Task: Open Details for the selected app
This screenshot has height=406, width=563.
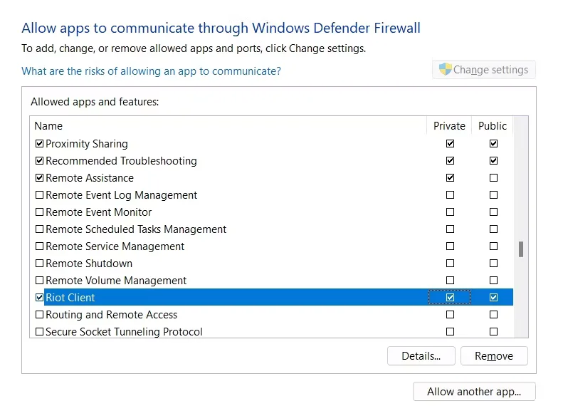Action: tap(421, 356)
